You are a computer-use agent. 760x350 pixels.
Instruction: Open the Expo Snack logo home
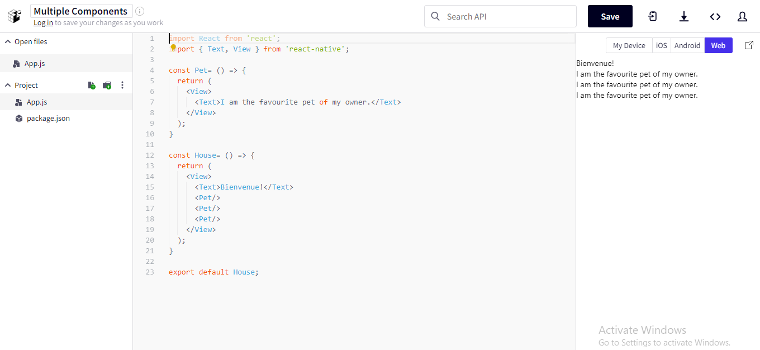tap(15, 16)
